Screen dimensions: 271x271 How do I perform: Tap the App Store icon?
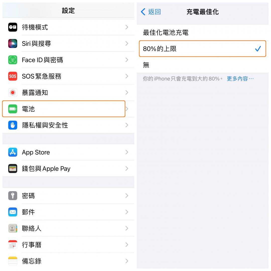coord(13,152)
